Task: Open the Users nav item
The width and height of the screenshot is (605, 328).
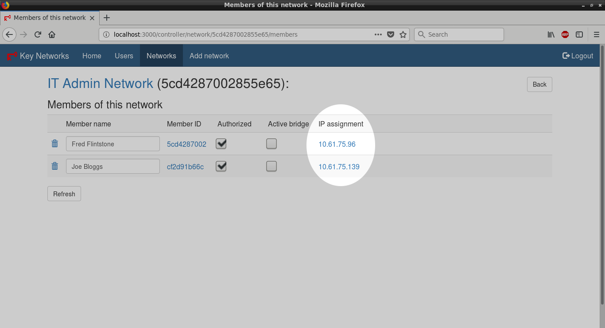Action: [124, 56]
